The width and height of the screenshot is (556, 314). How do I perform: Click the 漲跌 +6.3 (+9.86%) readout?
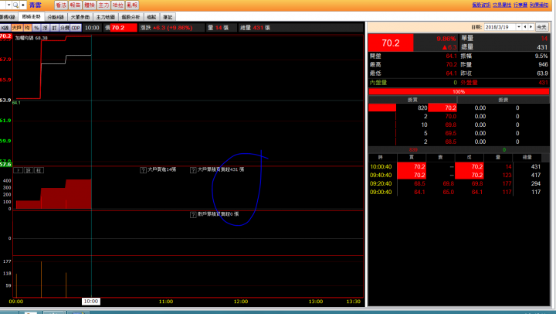tap(166, 28)
